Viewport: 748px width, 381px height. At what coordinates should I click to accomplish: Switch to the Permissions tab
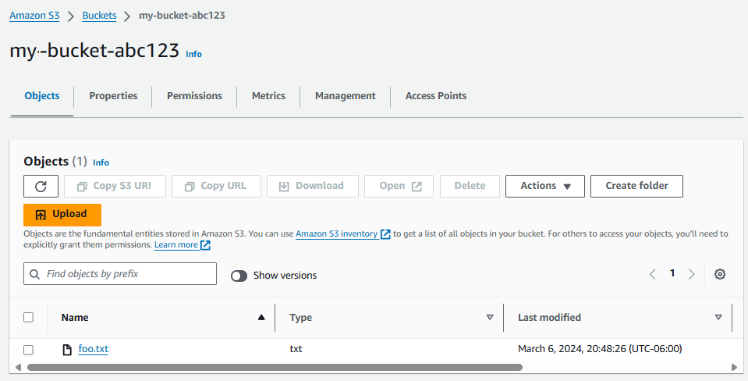click(194, 96)
